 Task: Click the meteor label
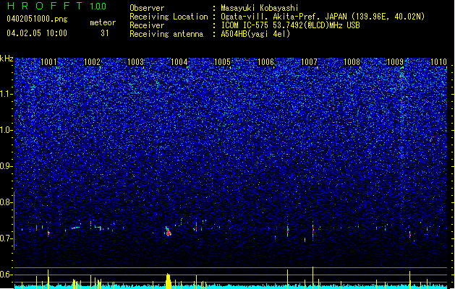(103, 22)
